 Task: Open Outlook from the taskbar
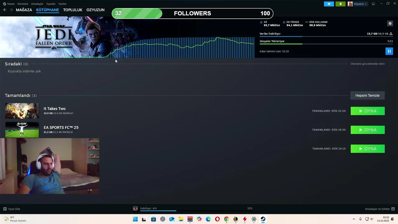[172, 219]
